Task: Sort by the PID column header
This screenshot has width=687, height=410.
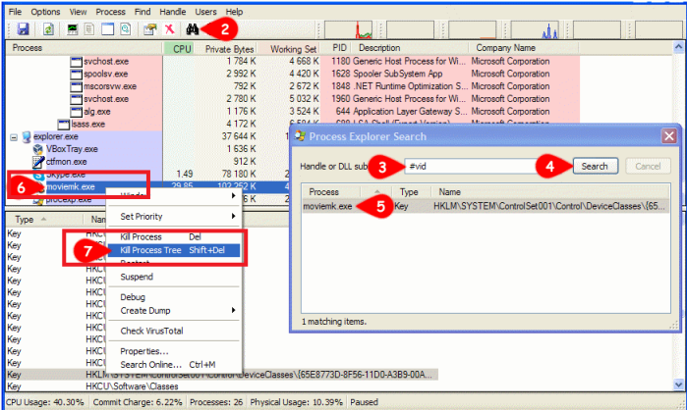Action: point(337,48)
